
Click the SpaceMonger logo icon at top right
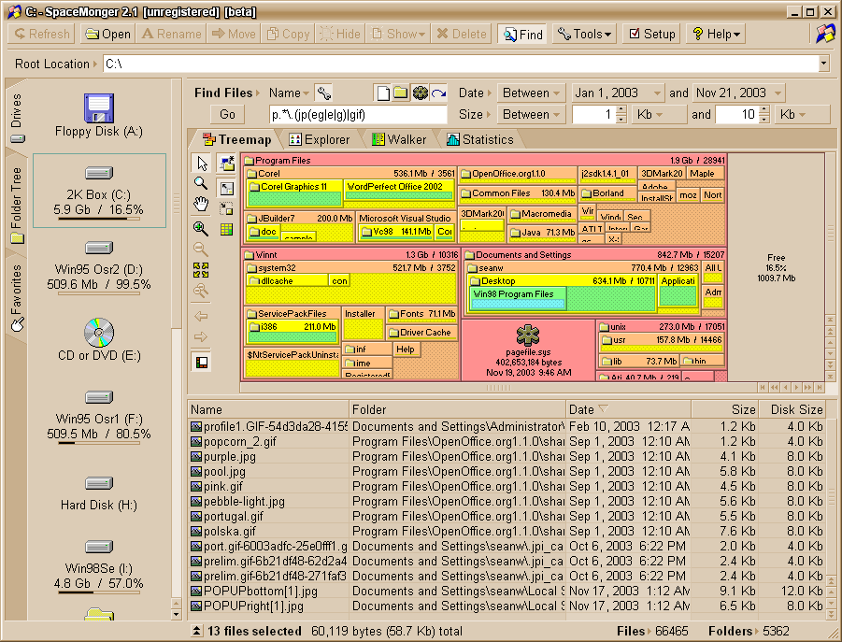click(x=824, y=34)
